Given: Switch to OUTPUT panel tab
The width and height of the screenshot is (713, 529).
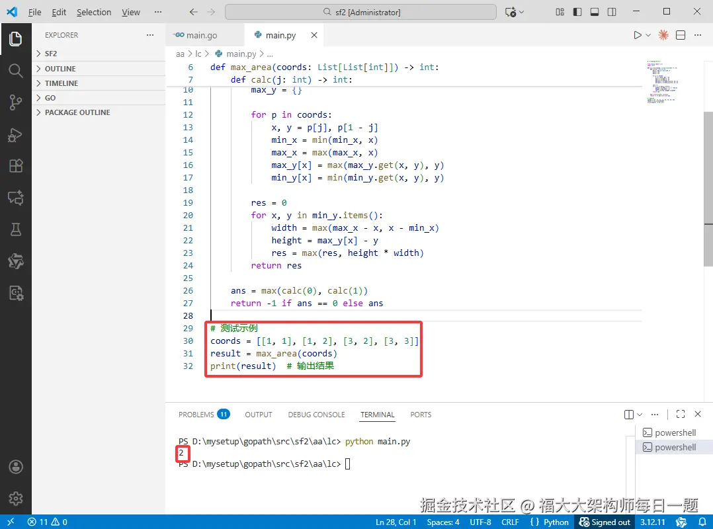Looking at the screenshot, I should point(258,415).
